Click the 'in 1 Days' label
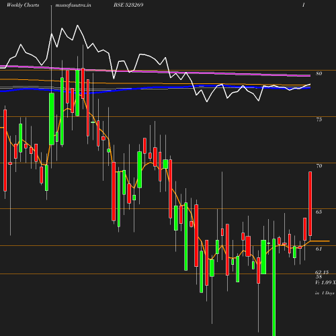This screenshot has width=336, height=336. (325, 293)
